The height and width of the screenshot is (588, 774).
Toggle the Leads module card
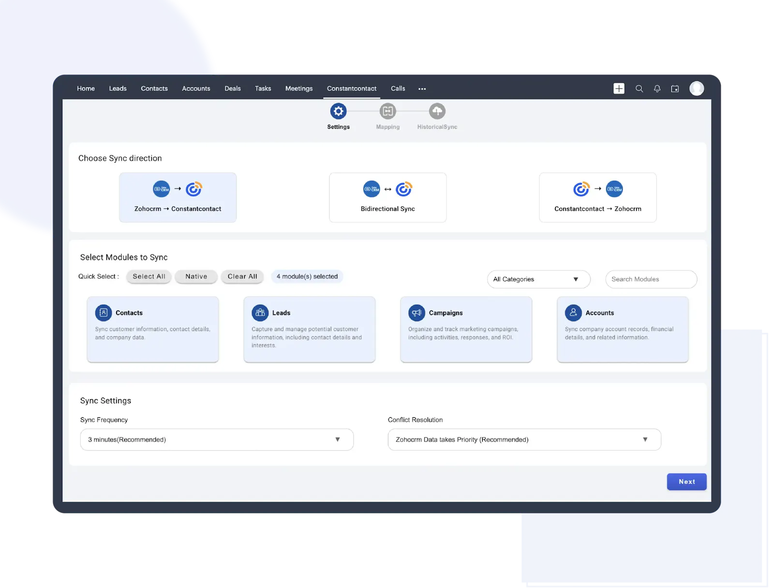tap(310, 329)
